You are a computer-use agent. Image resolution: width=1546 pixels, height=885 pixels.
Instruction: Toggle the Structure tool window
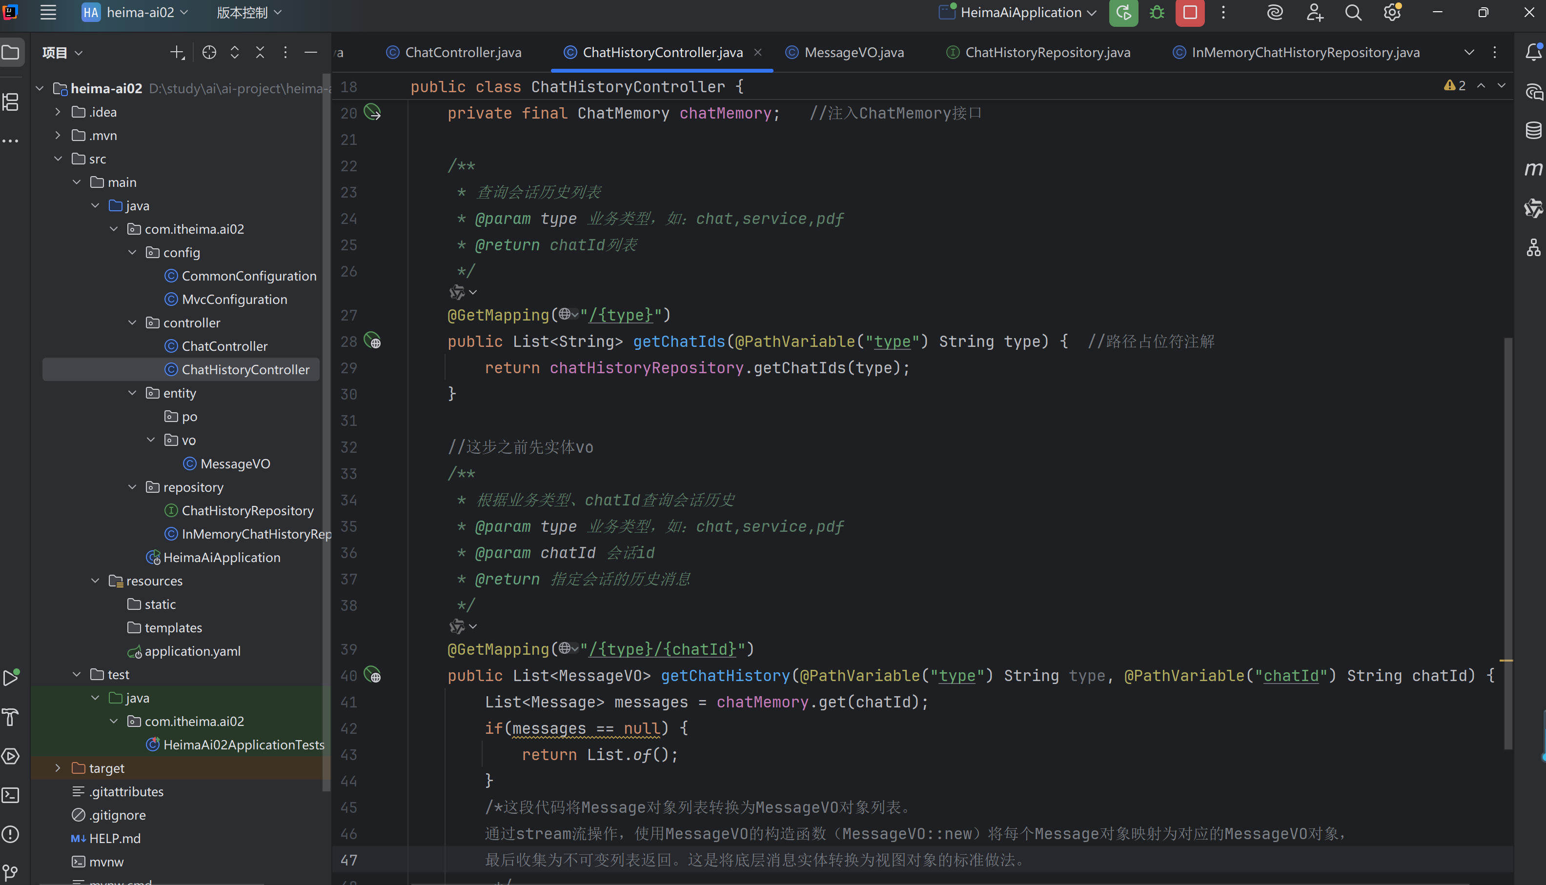click(x=11, y=102)
